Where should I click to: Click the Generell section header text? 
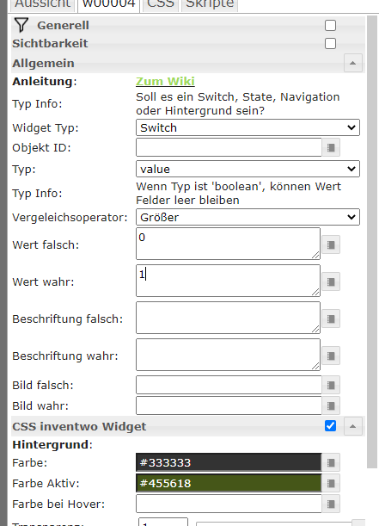63,26
